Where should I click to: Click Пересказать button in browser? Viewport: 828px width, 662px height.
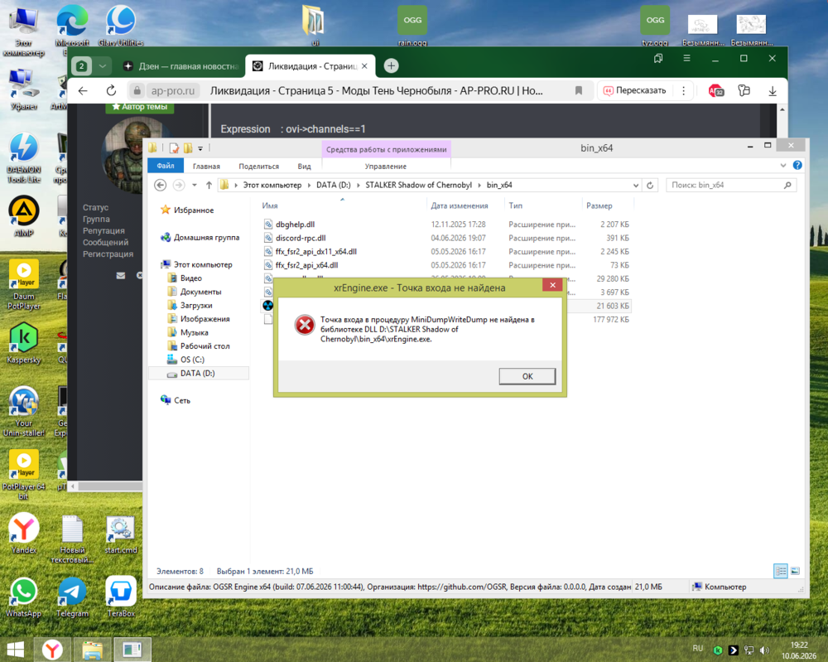[634, 91]
